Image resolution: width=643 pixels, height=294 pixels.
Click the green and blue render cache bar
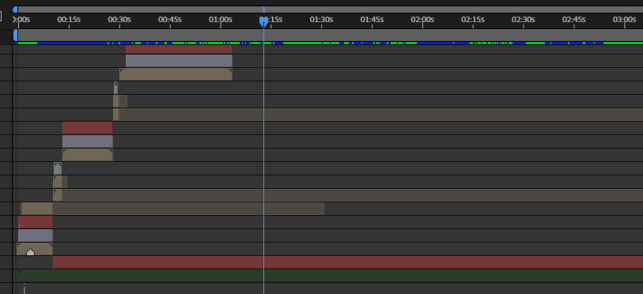tap(330, 43)
